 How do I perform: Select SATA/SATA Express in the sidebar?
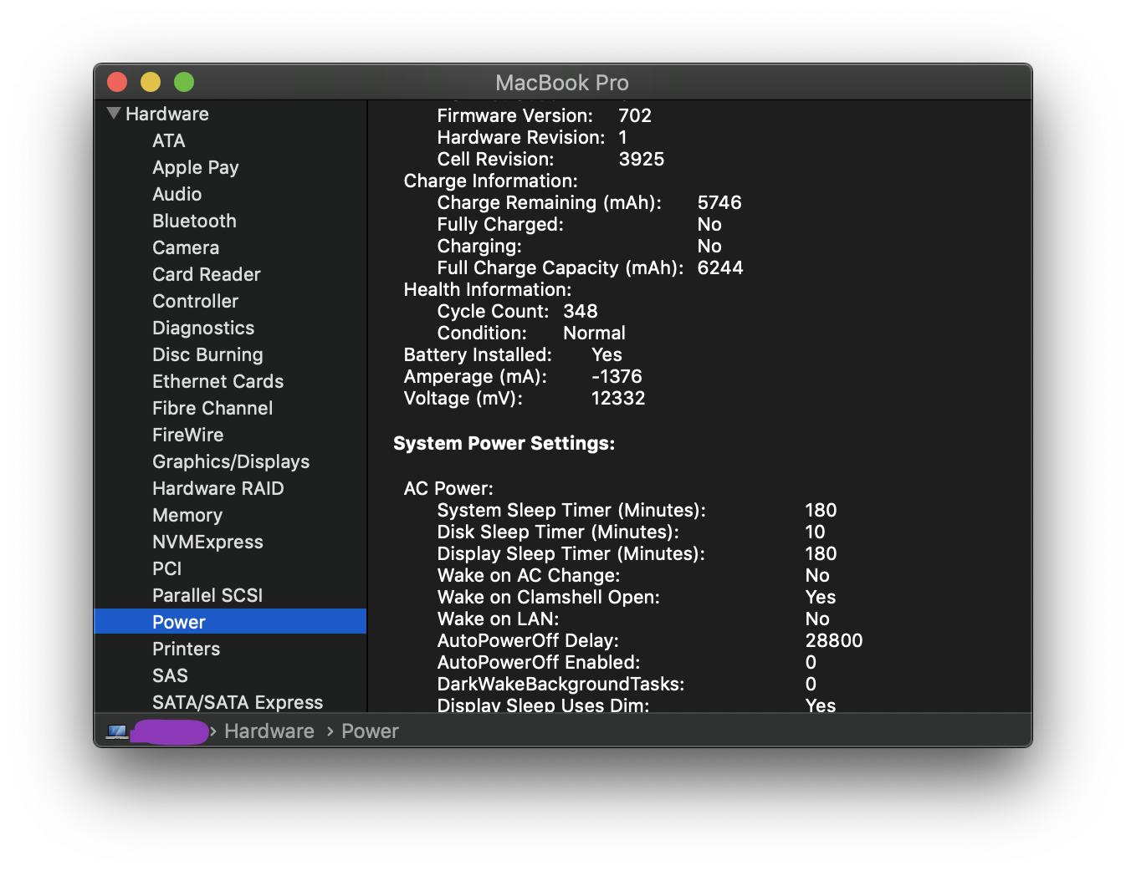click(x=238, y=702)
